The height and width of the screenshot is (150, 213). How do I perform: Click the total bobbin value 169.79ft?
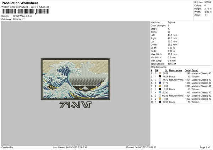click(x=172, y=64)
